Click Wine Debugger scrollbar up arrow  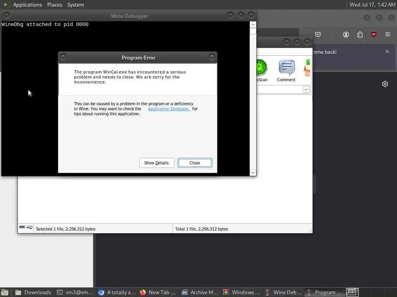click(x=253, y=24)
